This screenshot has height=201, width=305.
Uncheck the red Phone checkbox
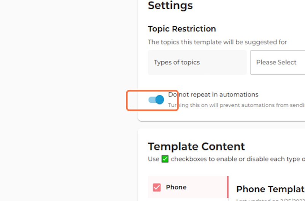157,187
